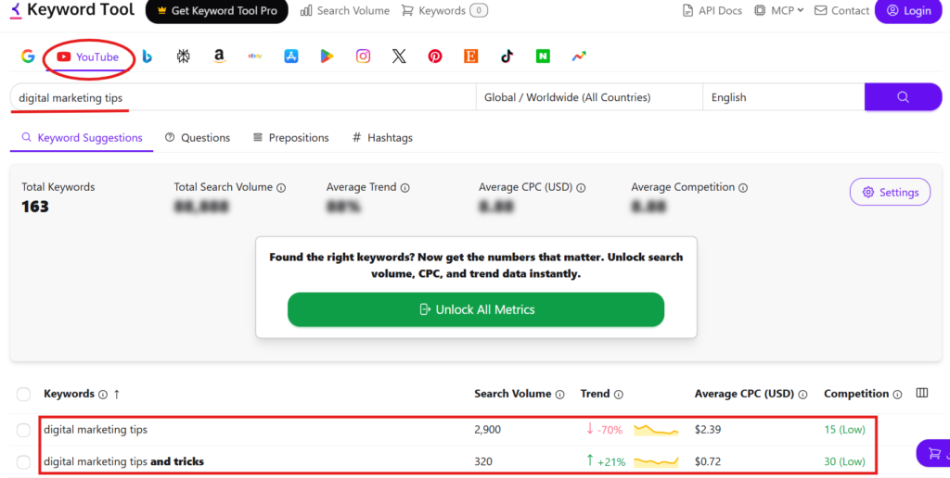Sort by the Search Volume column header
Viewport: 950px width, 478px height.
click(x=512, y=394)
